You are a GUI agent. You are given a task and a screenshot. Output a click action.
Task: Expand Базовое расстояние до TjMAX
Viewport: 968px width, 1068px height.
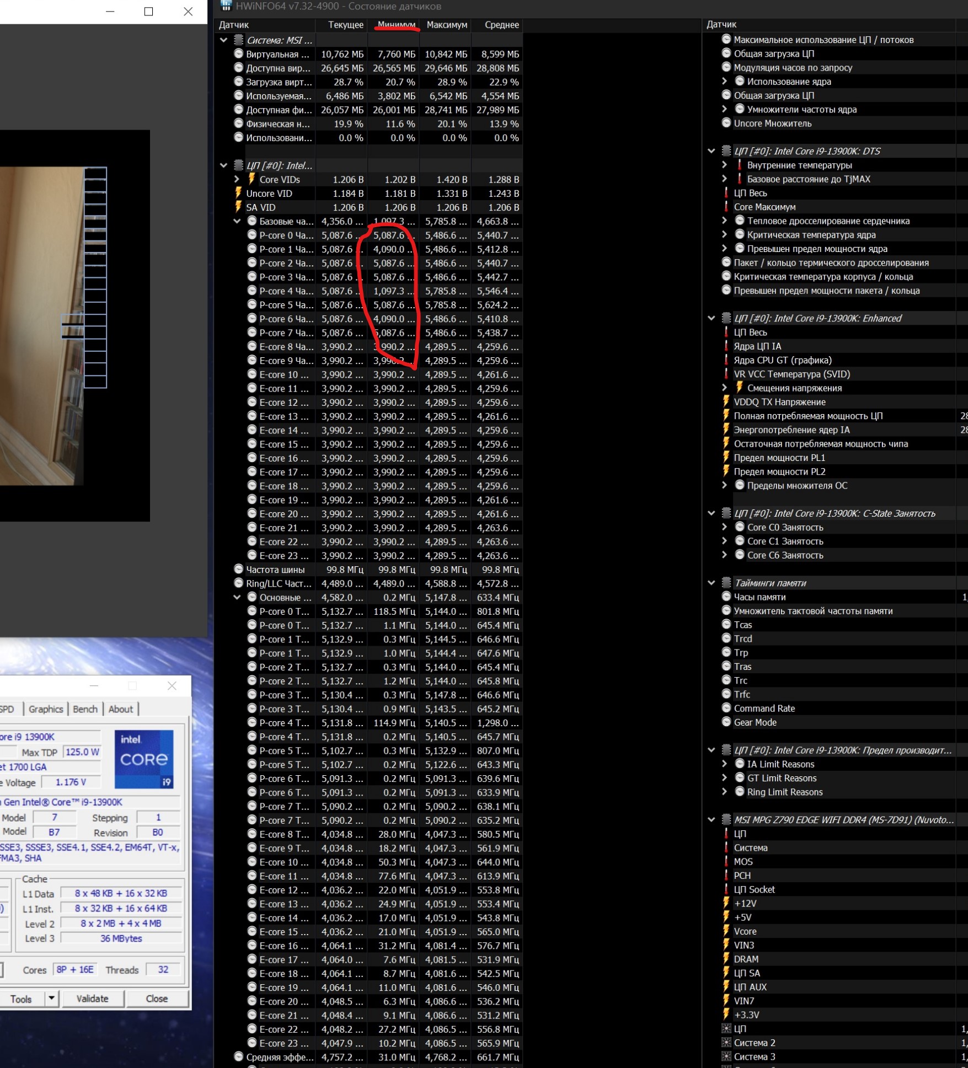pos(724,179)
